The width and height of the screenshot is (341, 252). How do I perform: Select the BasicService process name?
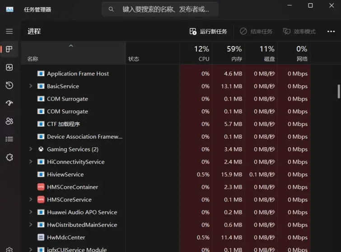[63, 86]
